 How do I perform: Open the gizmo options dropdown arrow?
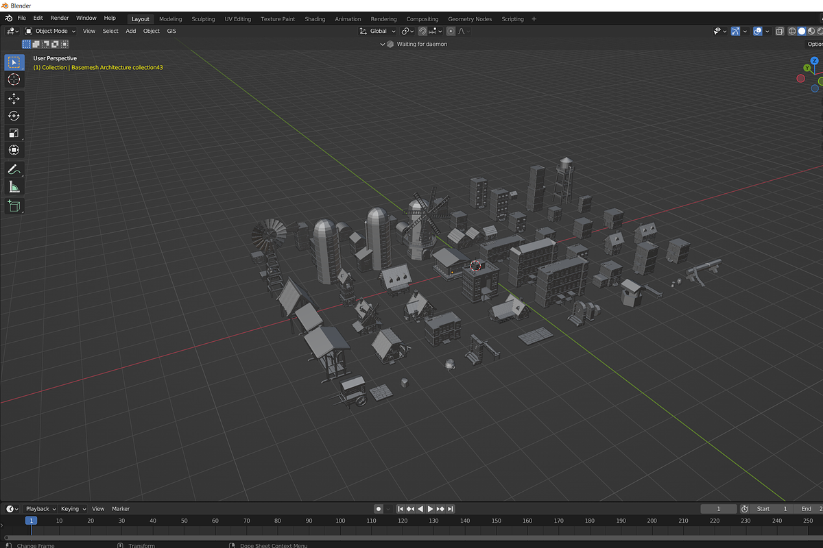click(x=746, y=31)
